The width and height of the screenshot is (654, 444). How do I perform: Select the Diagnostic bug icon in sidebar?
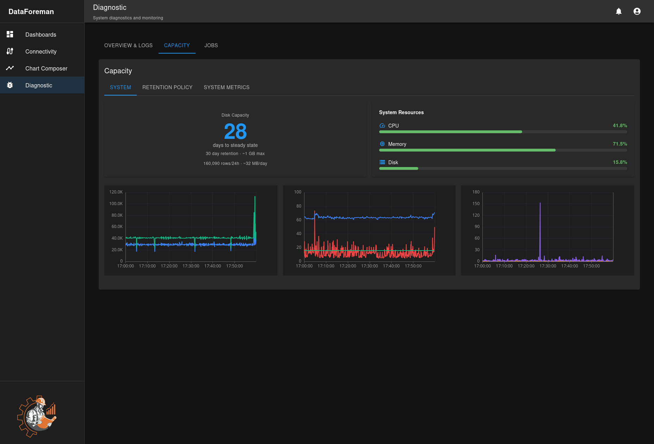tap(10, 85)
